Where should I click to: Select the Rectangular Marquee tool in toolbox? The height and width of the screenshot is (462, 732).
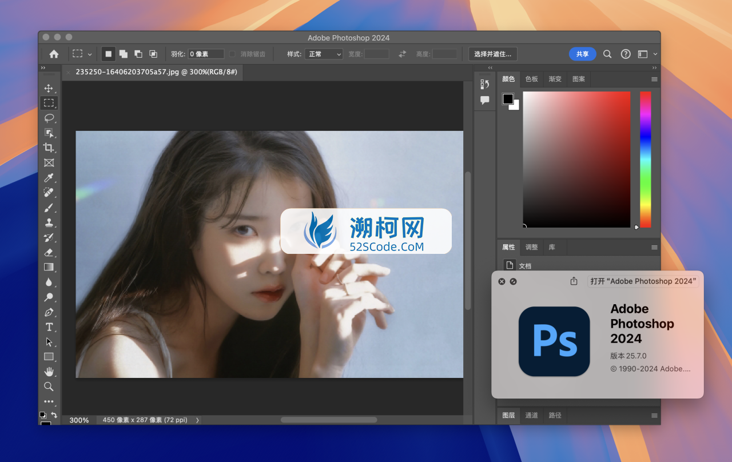pyautogui.click(x=49, y=103)
